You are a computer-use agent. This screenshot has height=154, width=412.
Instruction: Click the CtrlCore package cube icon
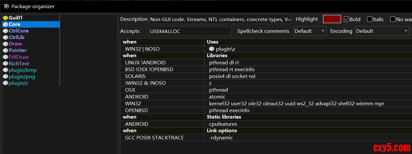[x=5, y=31]
